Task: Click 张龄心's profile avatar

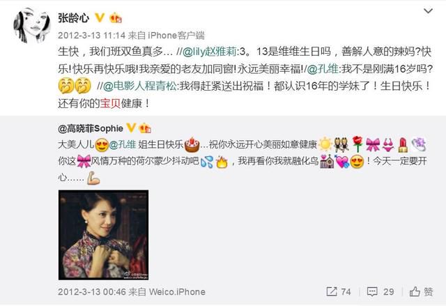Action: tap(32, 25)
